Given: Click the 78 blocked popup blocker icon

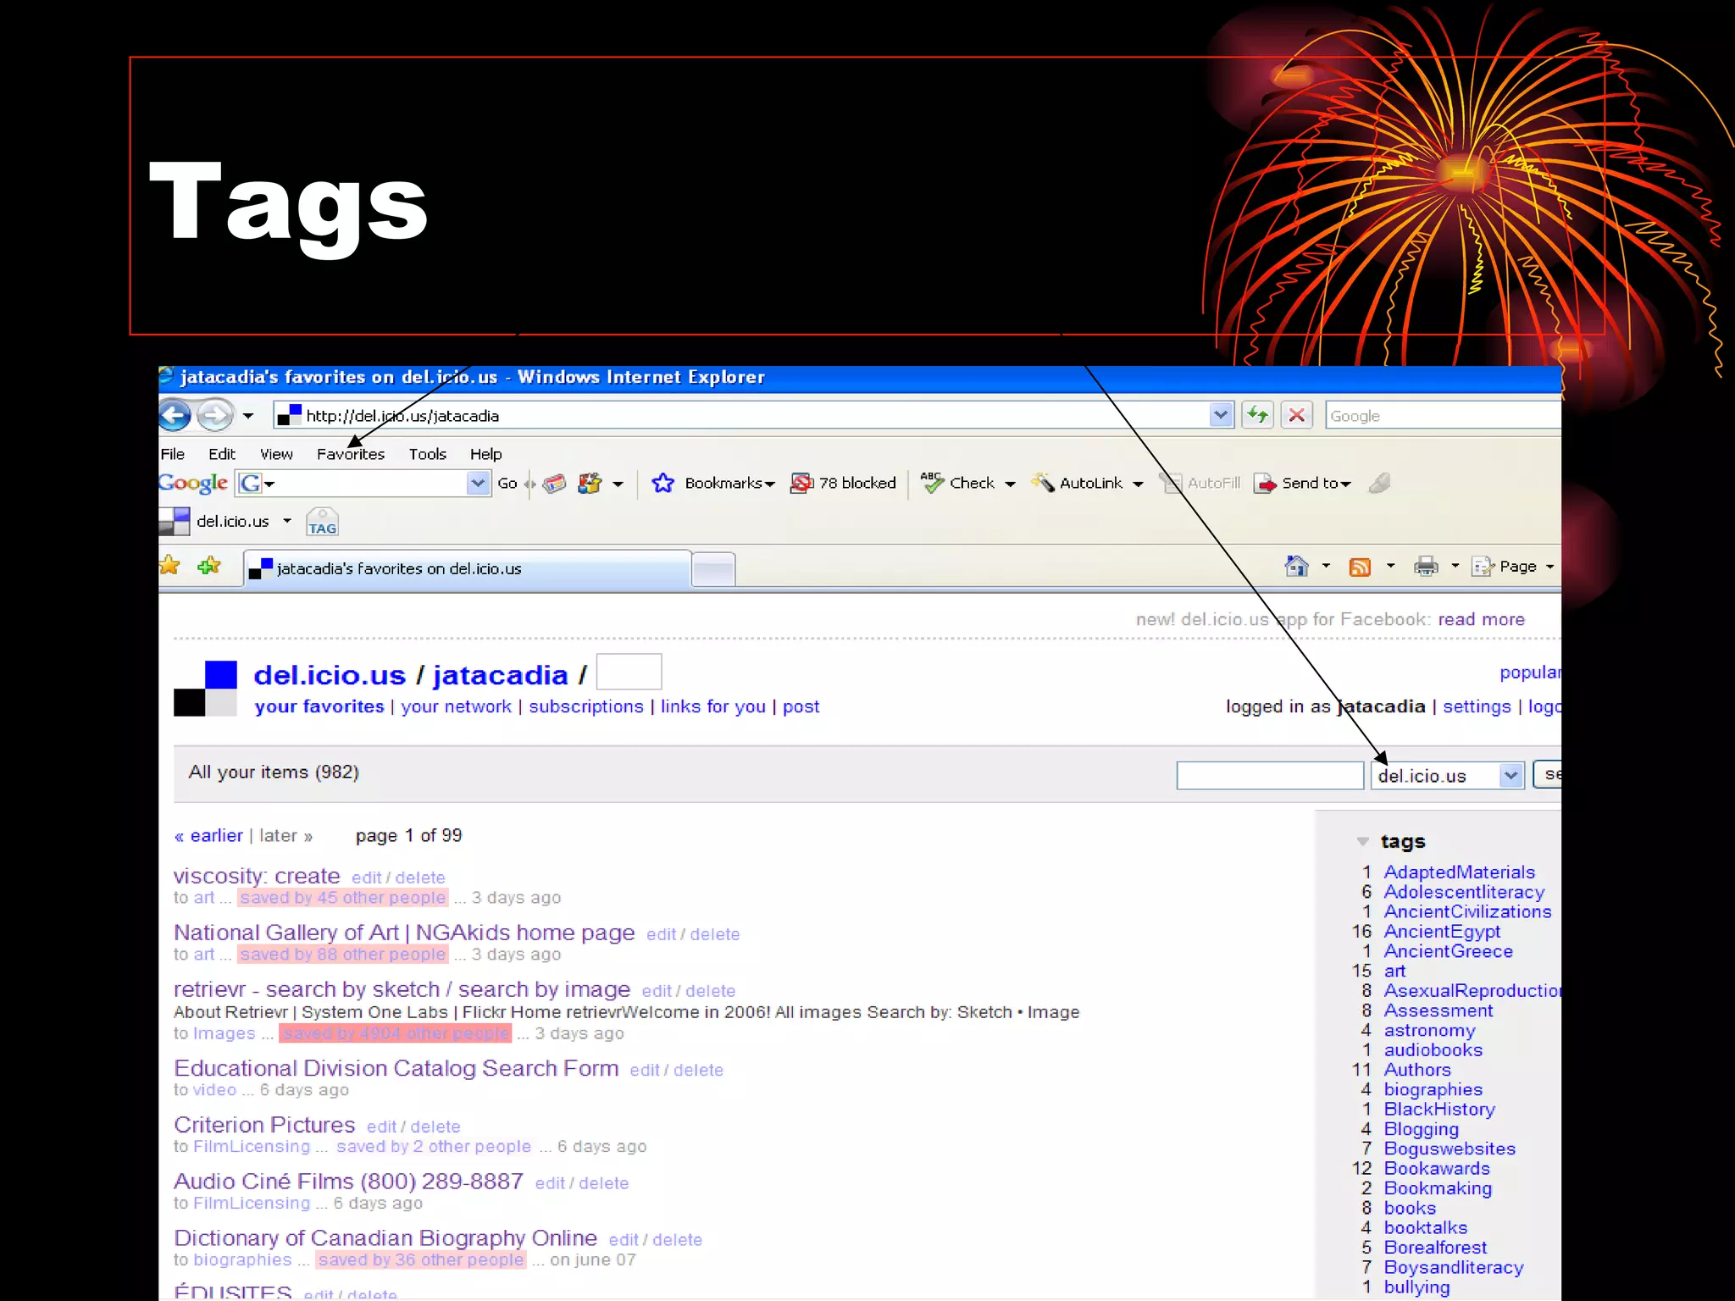Looking at the screenshot, I should pos(801,483).
